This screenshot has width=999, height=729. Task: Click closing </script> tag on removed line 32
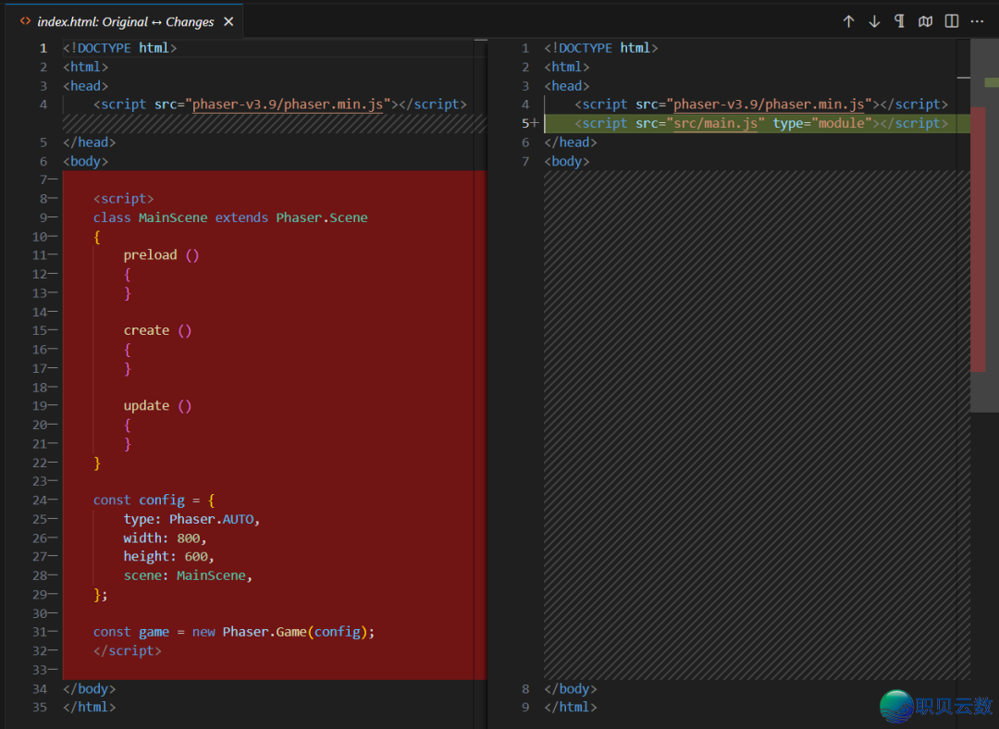tap(127, 651)
